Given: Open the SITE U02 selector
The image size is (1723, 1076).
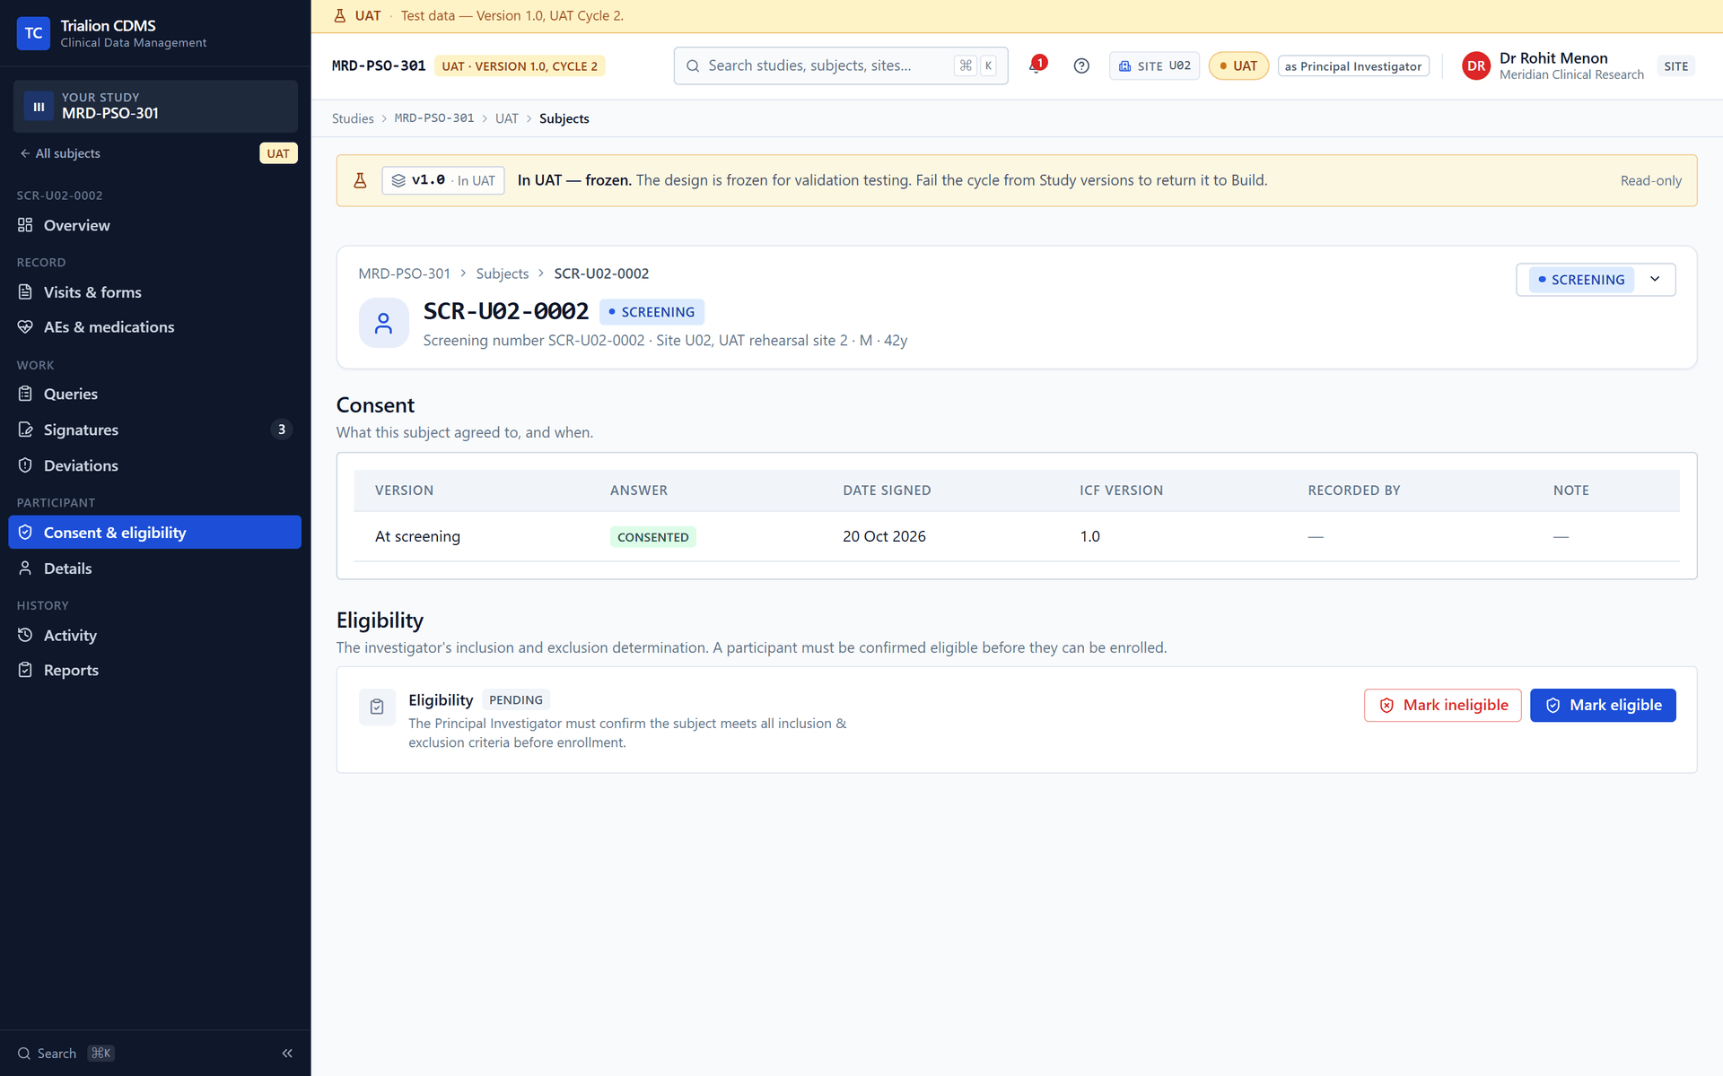Looking at the screenshot, I should tap(1154, 65).
